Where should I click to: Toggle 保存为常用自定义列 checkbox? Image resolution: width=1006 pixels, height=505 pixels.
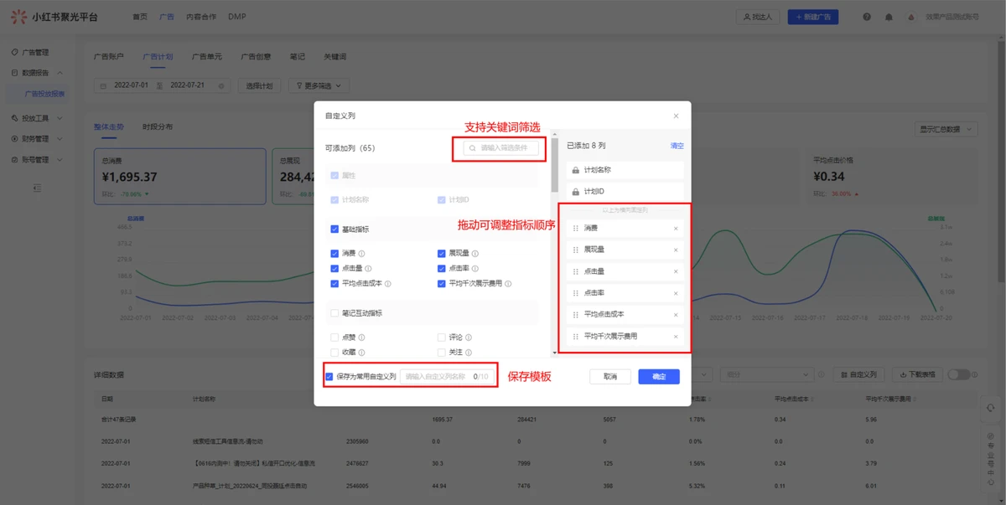point(329,377)
